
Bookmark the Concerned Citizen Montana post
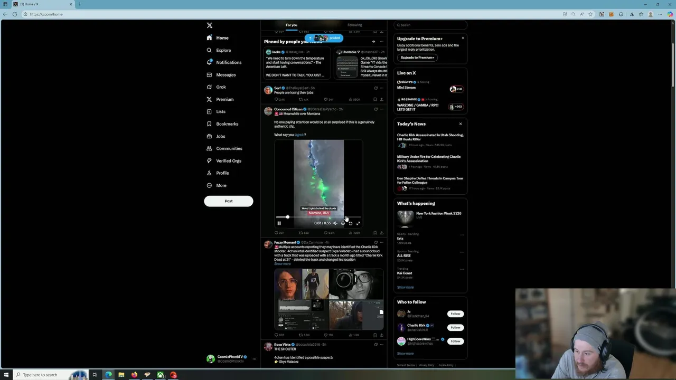coord(375,233)
